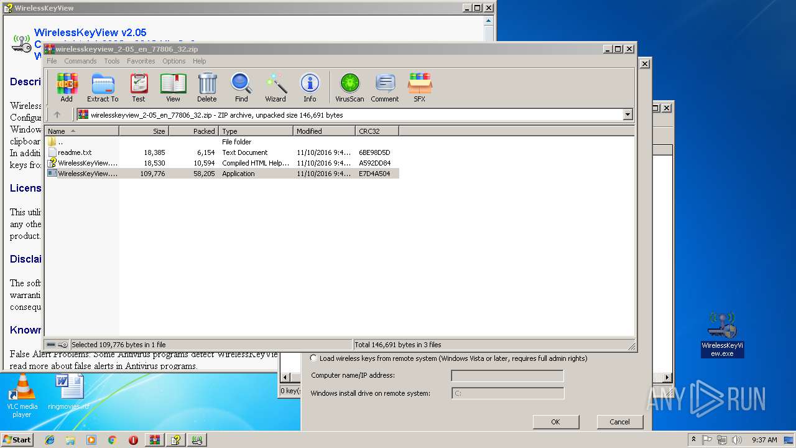Open the File menu
The height and width of the screenshot is (448, 796).
pos(52,61)
